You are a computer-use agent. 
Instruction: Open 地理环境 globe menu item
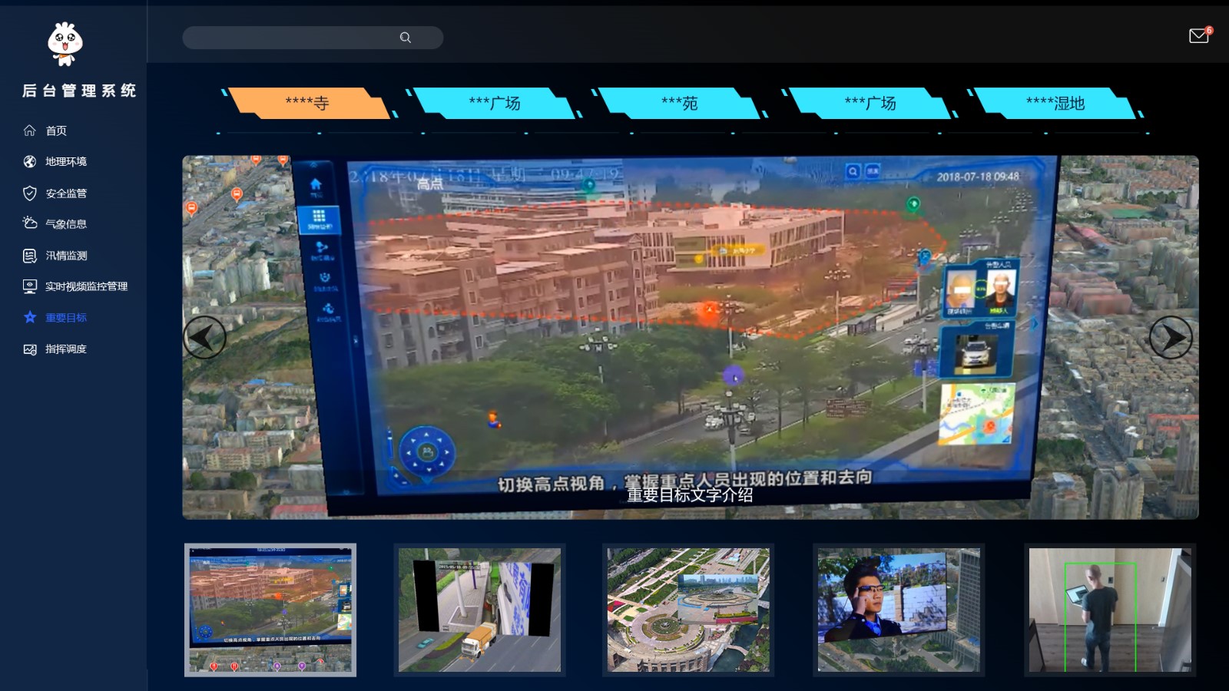click(30, 162)
